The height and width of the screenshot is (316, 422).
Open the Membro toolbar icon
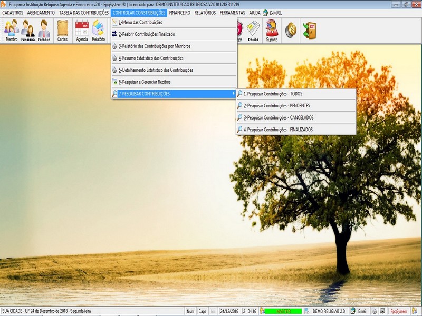pyautogui.click(x=12, y=31)
